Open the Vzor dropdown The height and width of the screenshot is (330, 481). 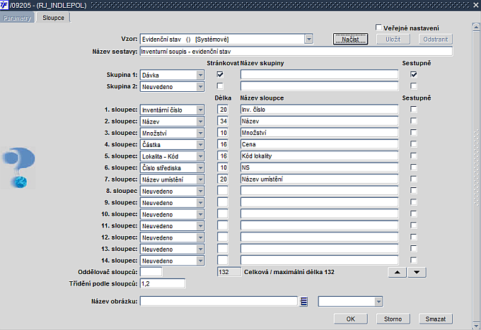tap(309, 40)
